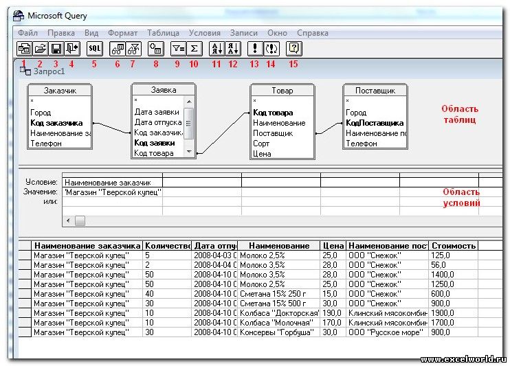Click the Заявка list scrollbar thumb
510x366 pixels.
click(x=189, y=123)
